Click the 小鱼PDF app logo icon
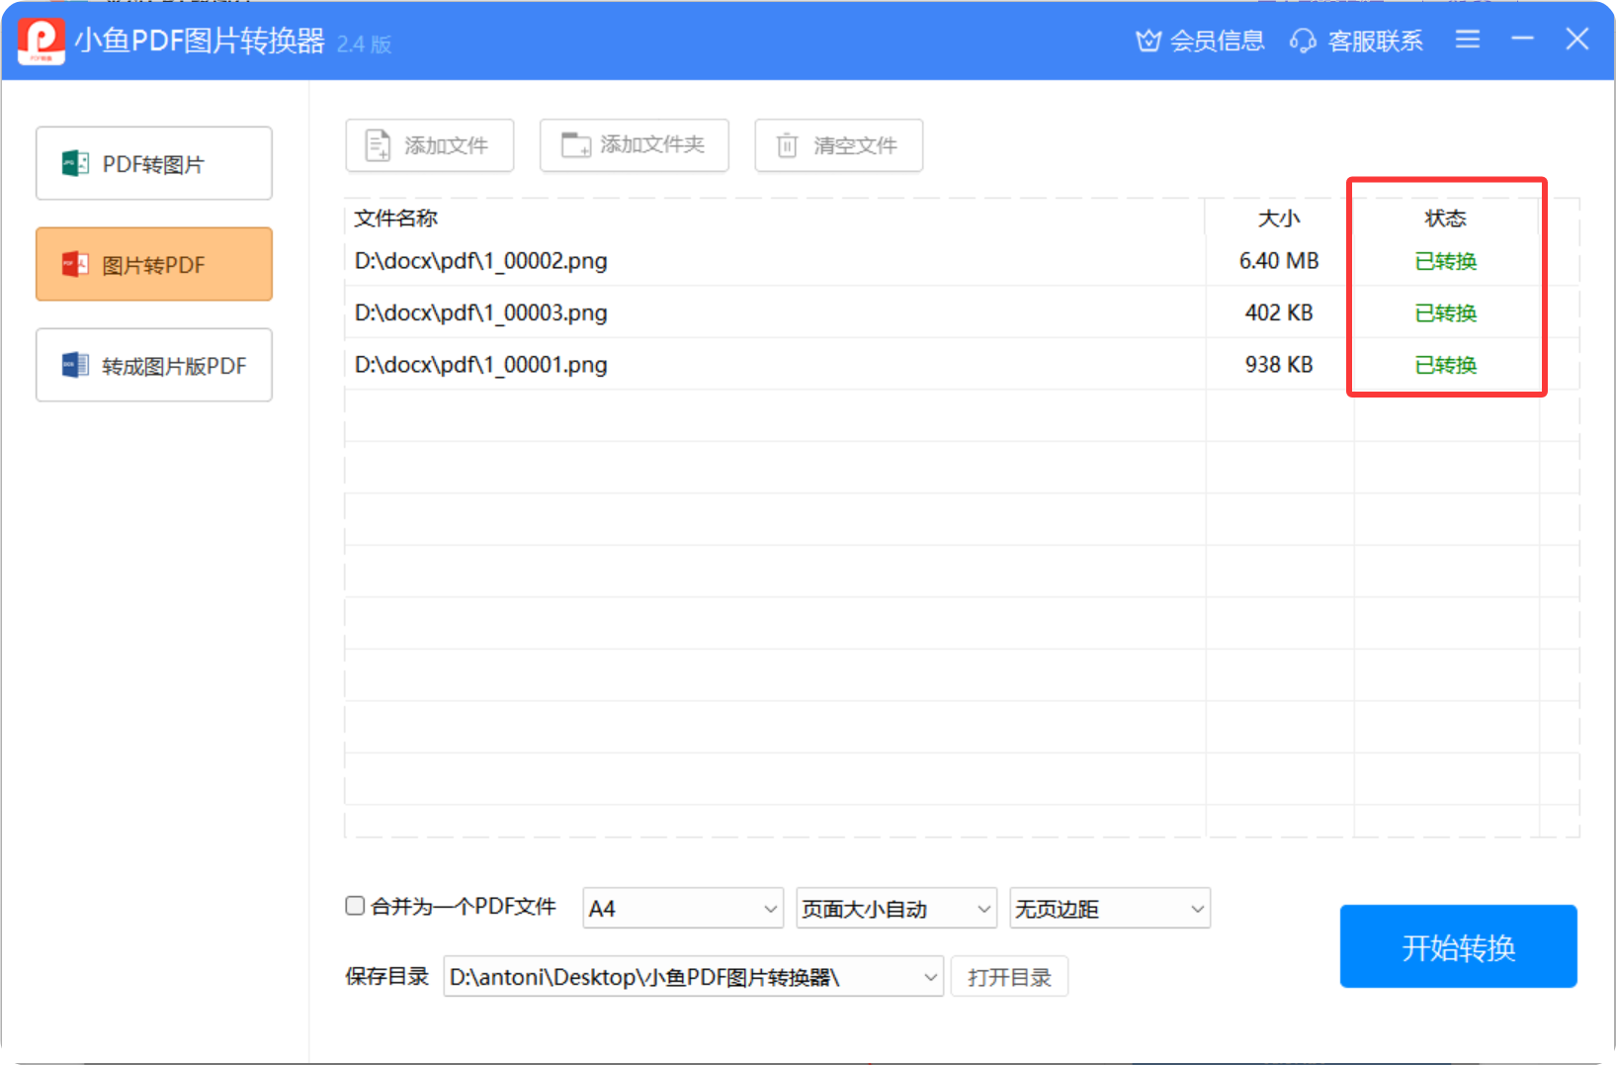The height and width of the screenshot is (1065, 1616). pyautogui.click(x=42, y=42)
